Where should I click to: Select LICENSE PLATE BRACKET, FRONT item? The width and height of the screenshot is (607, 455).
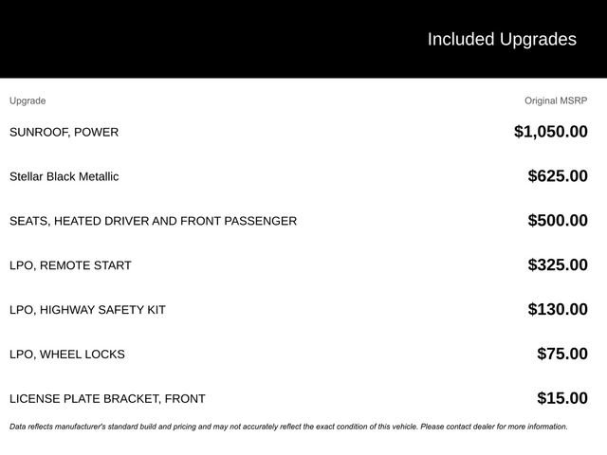coord(107,399)
